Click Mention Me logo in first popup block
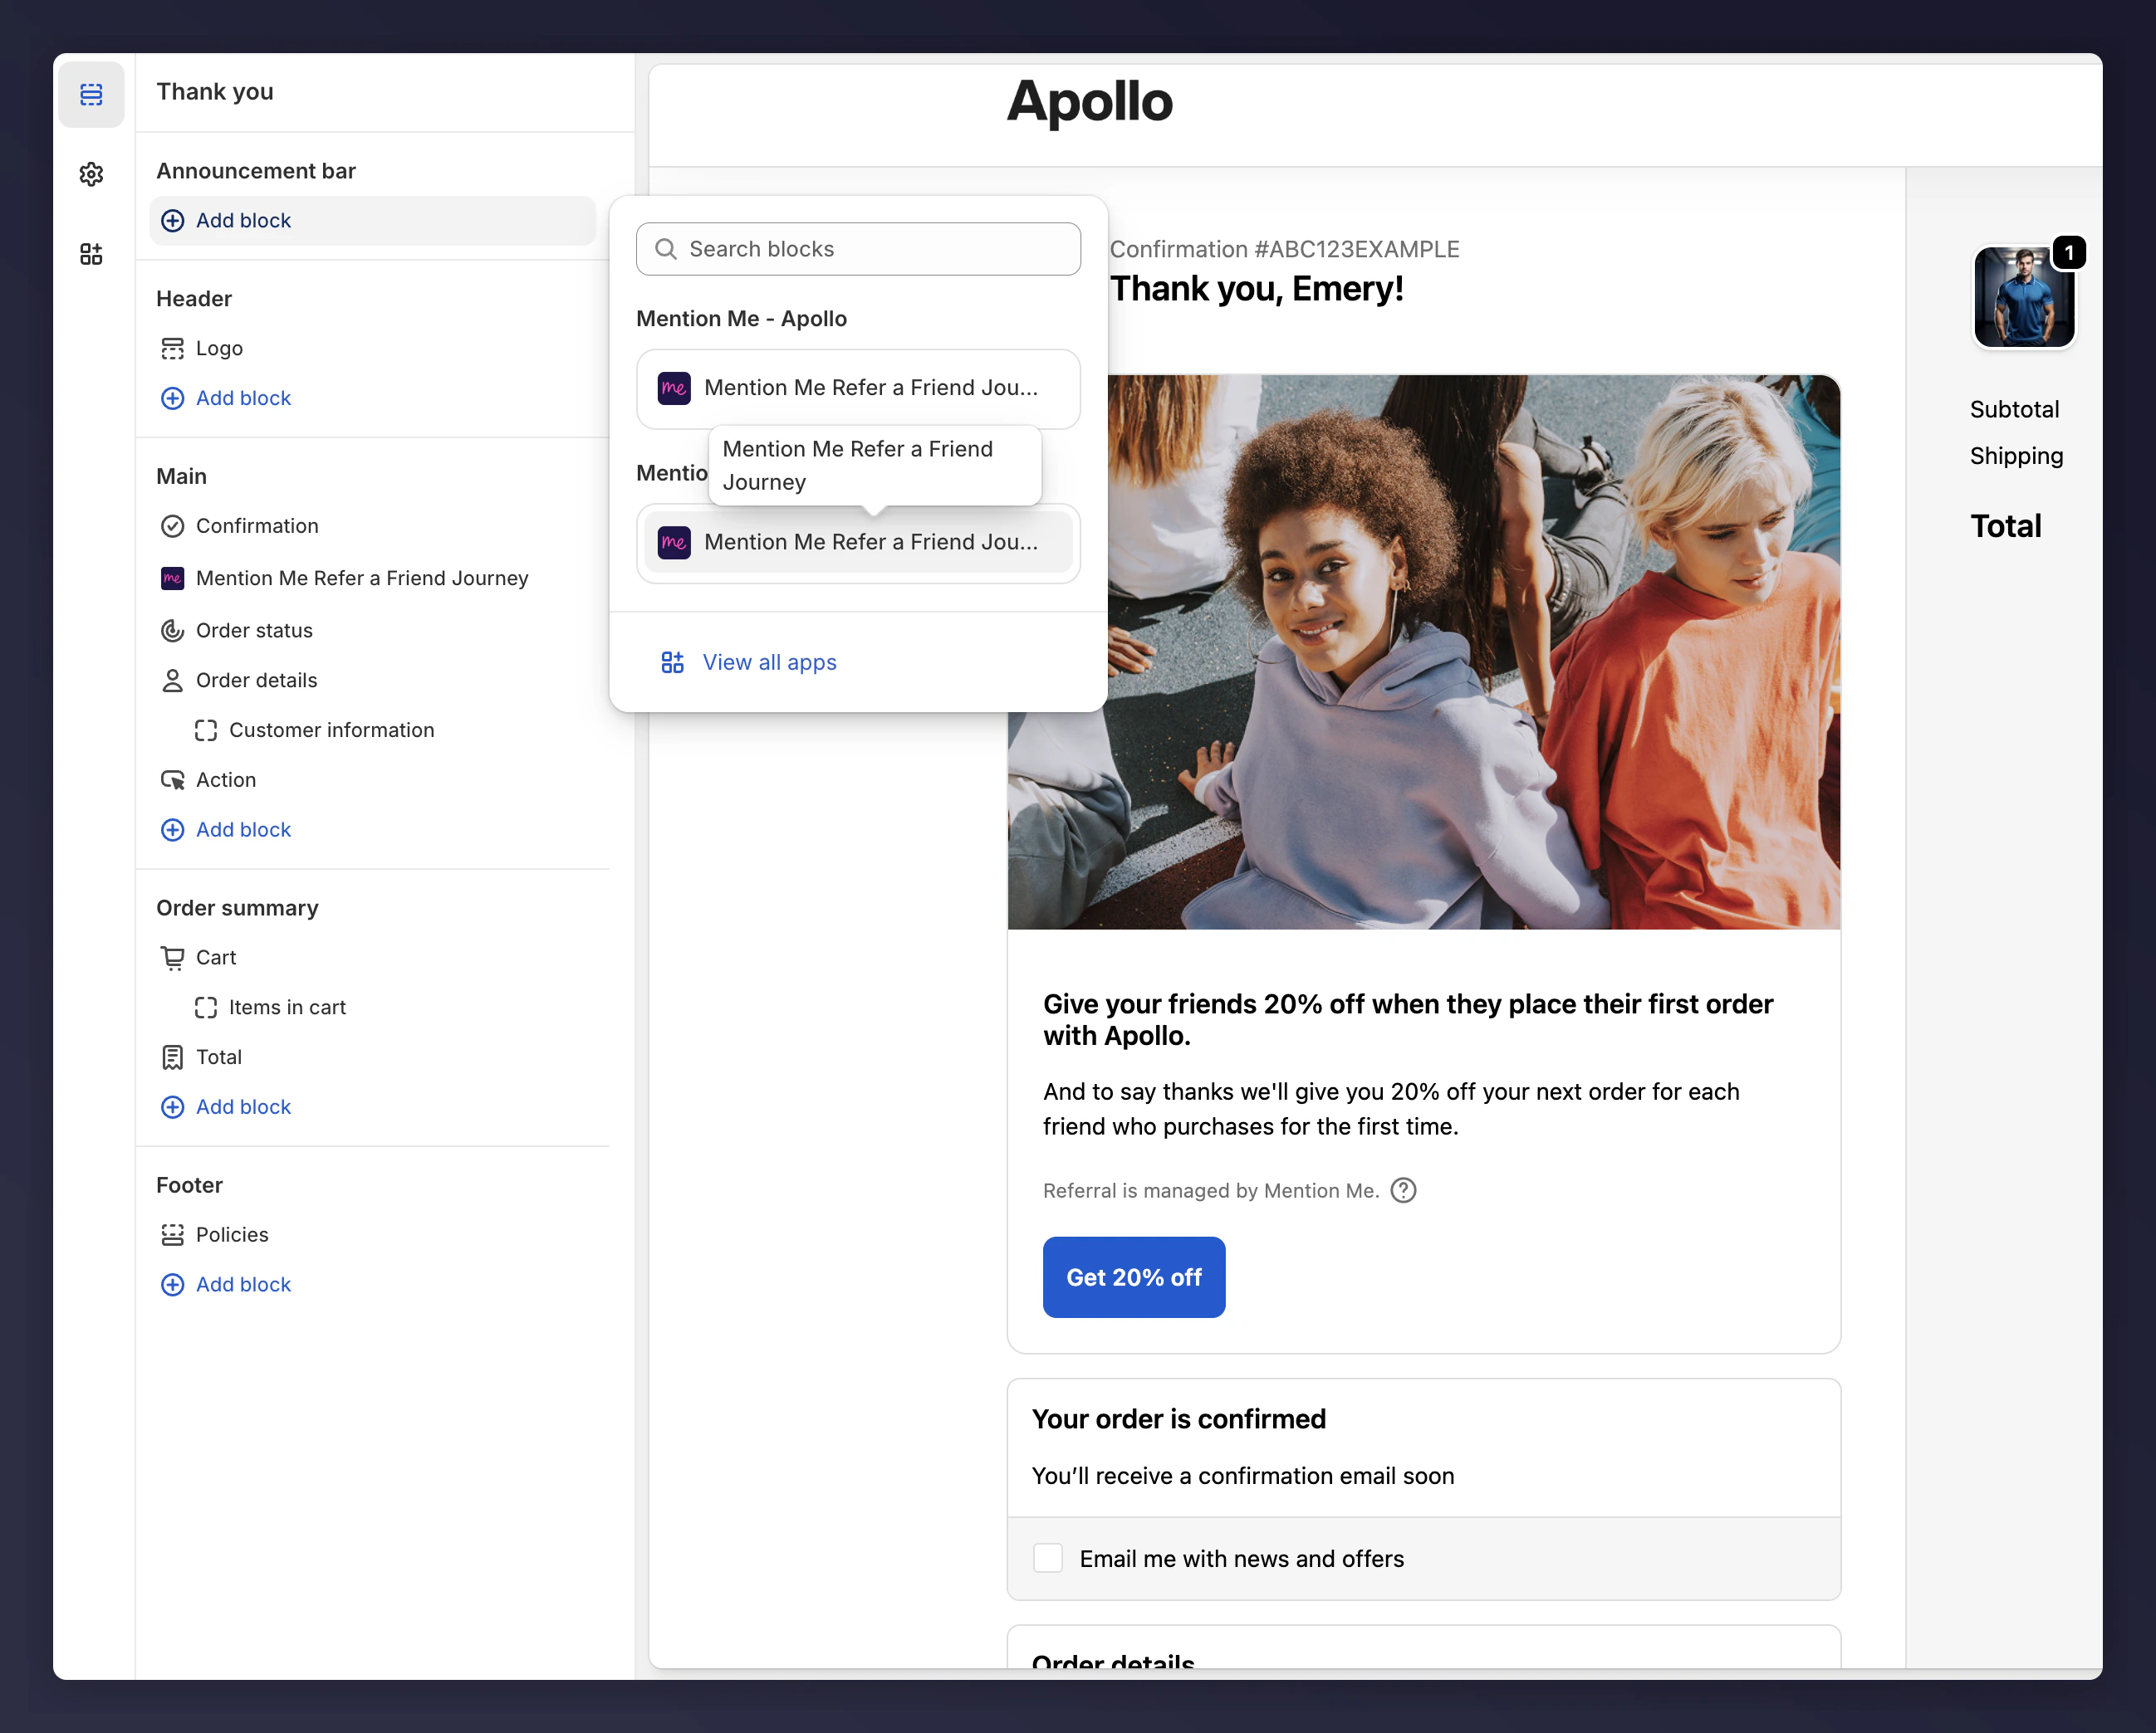Image resolution: width=2156 pixels, height=1733 pixels. click(674, 388)
